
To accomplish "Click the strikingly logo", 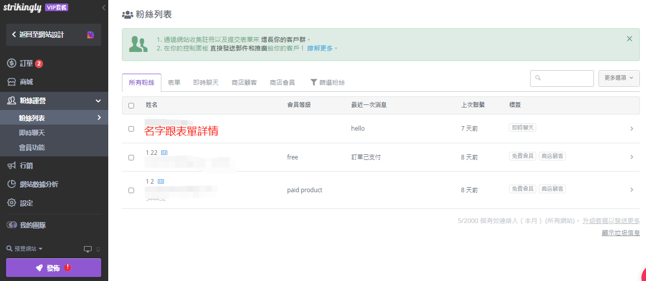I will pyautogui.click(x=22, y=7).
